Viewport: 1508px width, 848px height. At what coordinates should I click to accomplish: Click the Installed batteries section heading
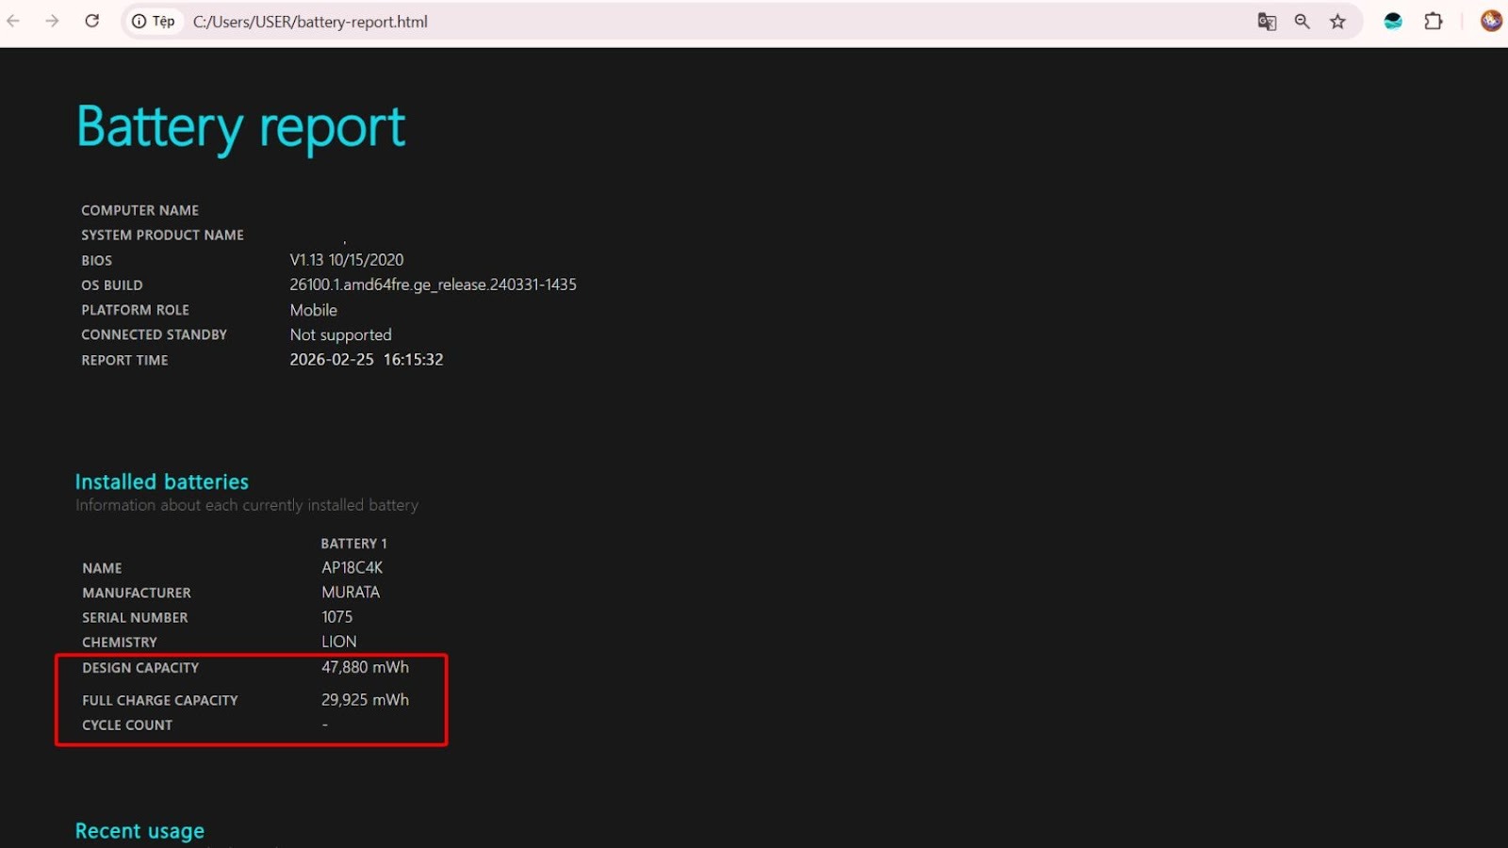[162, 481]
